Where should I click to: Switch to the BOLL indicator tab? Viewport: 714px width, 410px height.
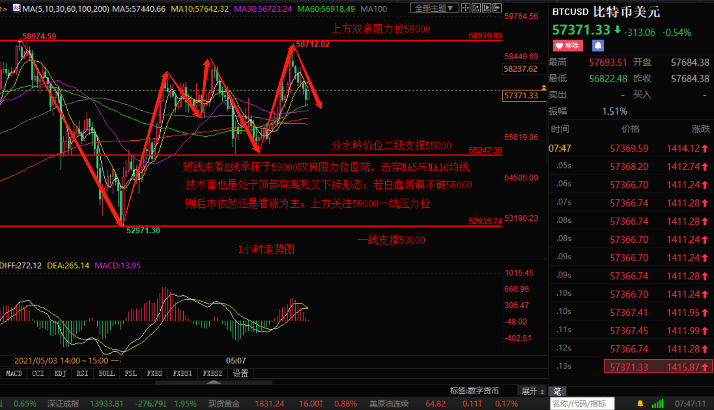pyautogui.click(x=107, y=374)
